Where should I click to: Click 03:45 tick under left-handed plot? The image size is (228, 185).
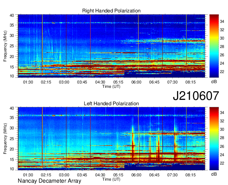pyautogui.click(x=82, y=175)
